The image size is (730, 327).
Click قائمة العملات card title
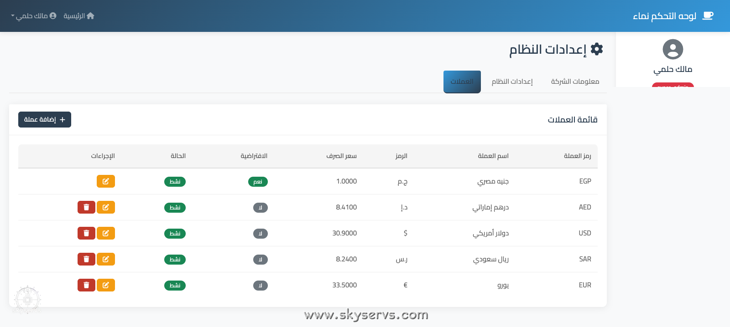(x=573, y=119)
